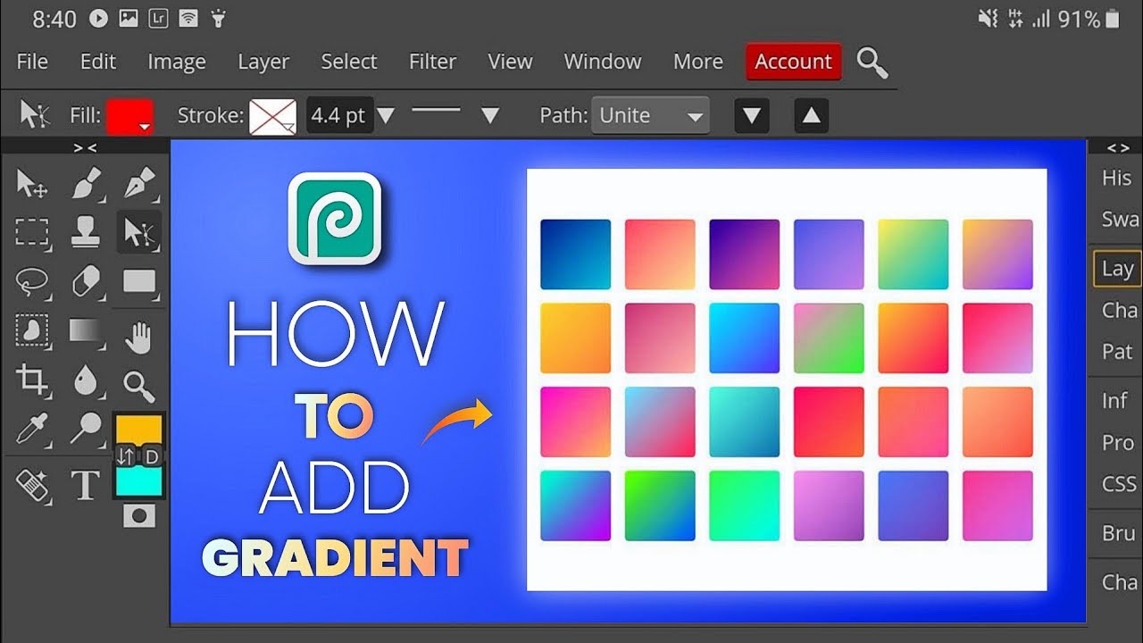Viewport: 1143px width, 643px height.
Task: Select the Rectangle shape tool
Action: click(139, 283)
